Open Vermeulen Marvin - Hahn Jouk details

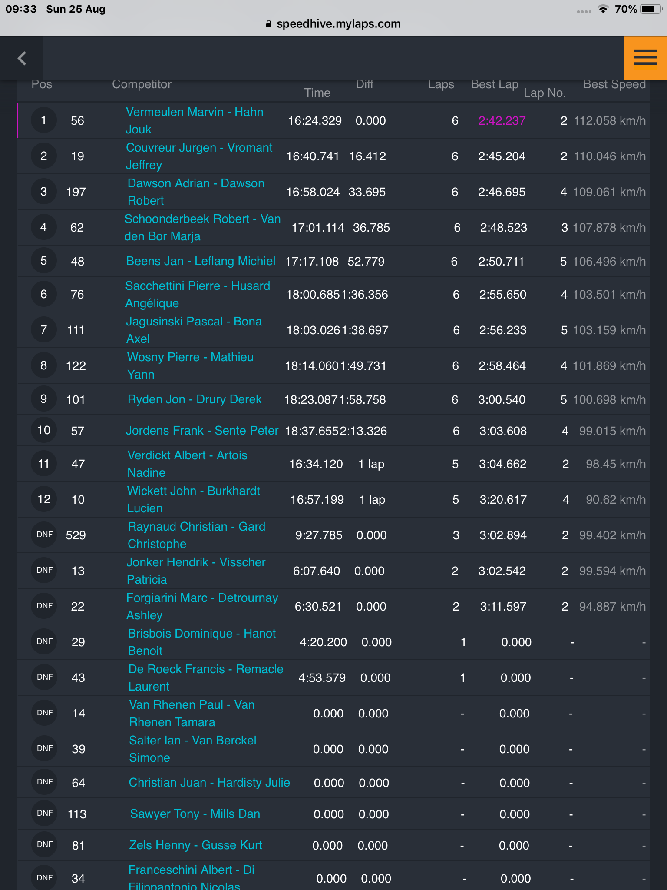point(195,120)
